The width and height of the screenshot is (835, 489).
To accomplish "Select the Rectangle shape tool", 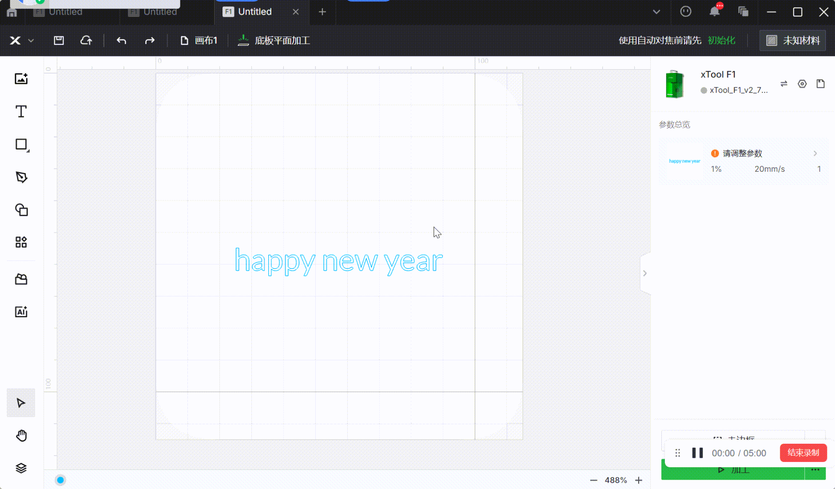I will click(21, 144).
